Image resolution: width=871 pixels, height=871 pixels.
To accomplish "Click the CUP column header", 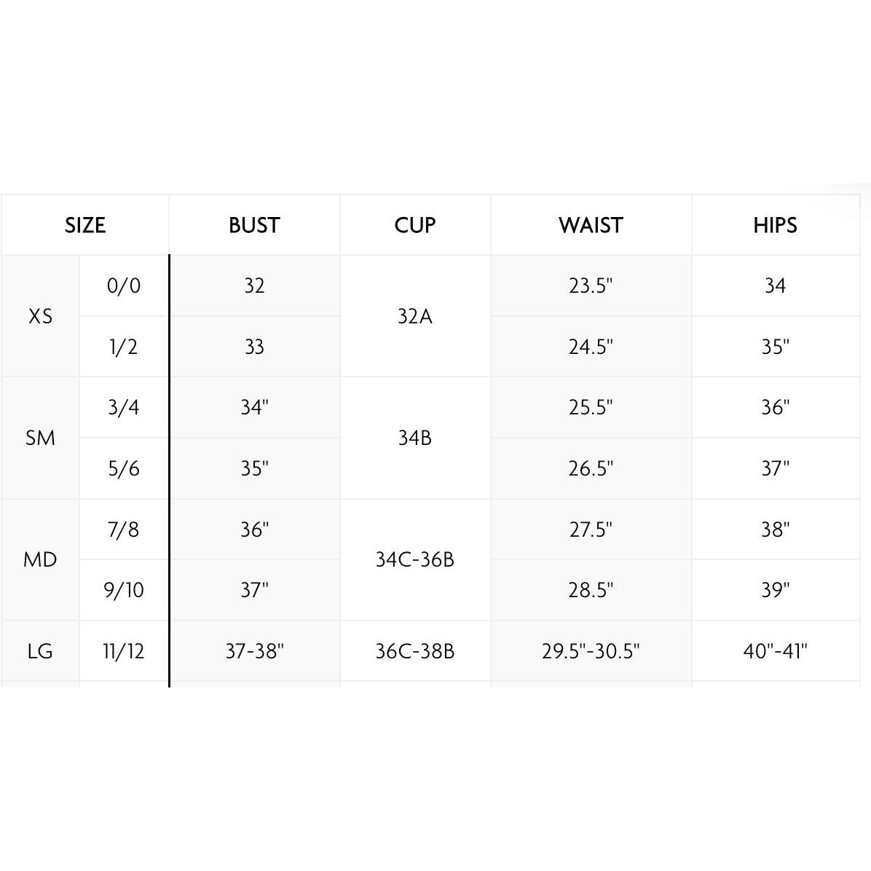I will point(415,225).
